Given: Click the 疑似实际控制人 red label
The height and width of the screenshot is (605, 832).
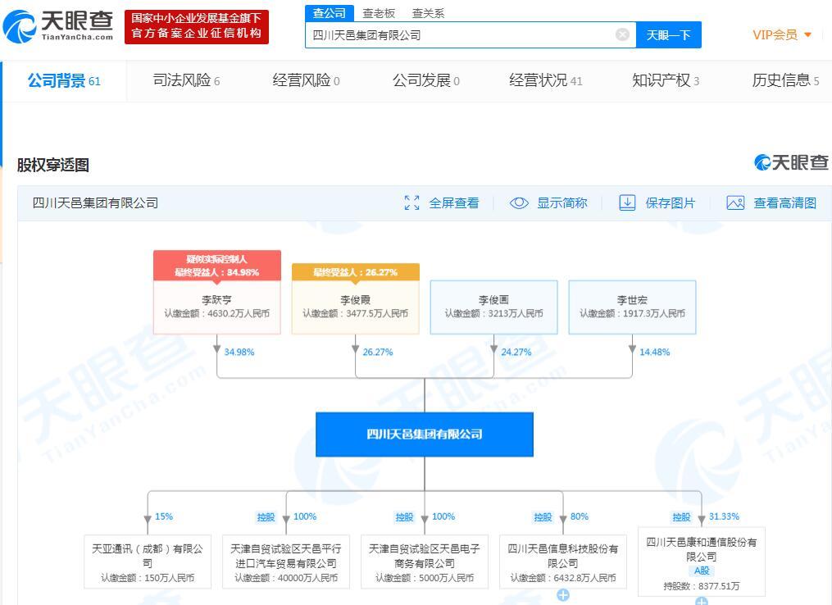Looking at the screenshot, I should point(217,259).
